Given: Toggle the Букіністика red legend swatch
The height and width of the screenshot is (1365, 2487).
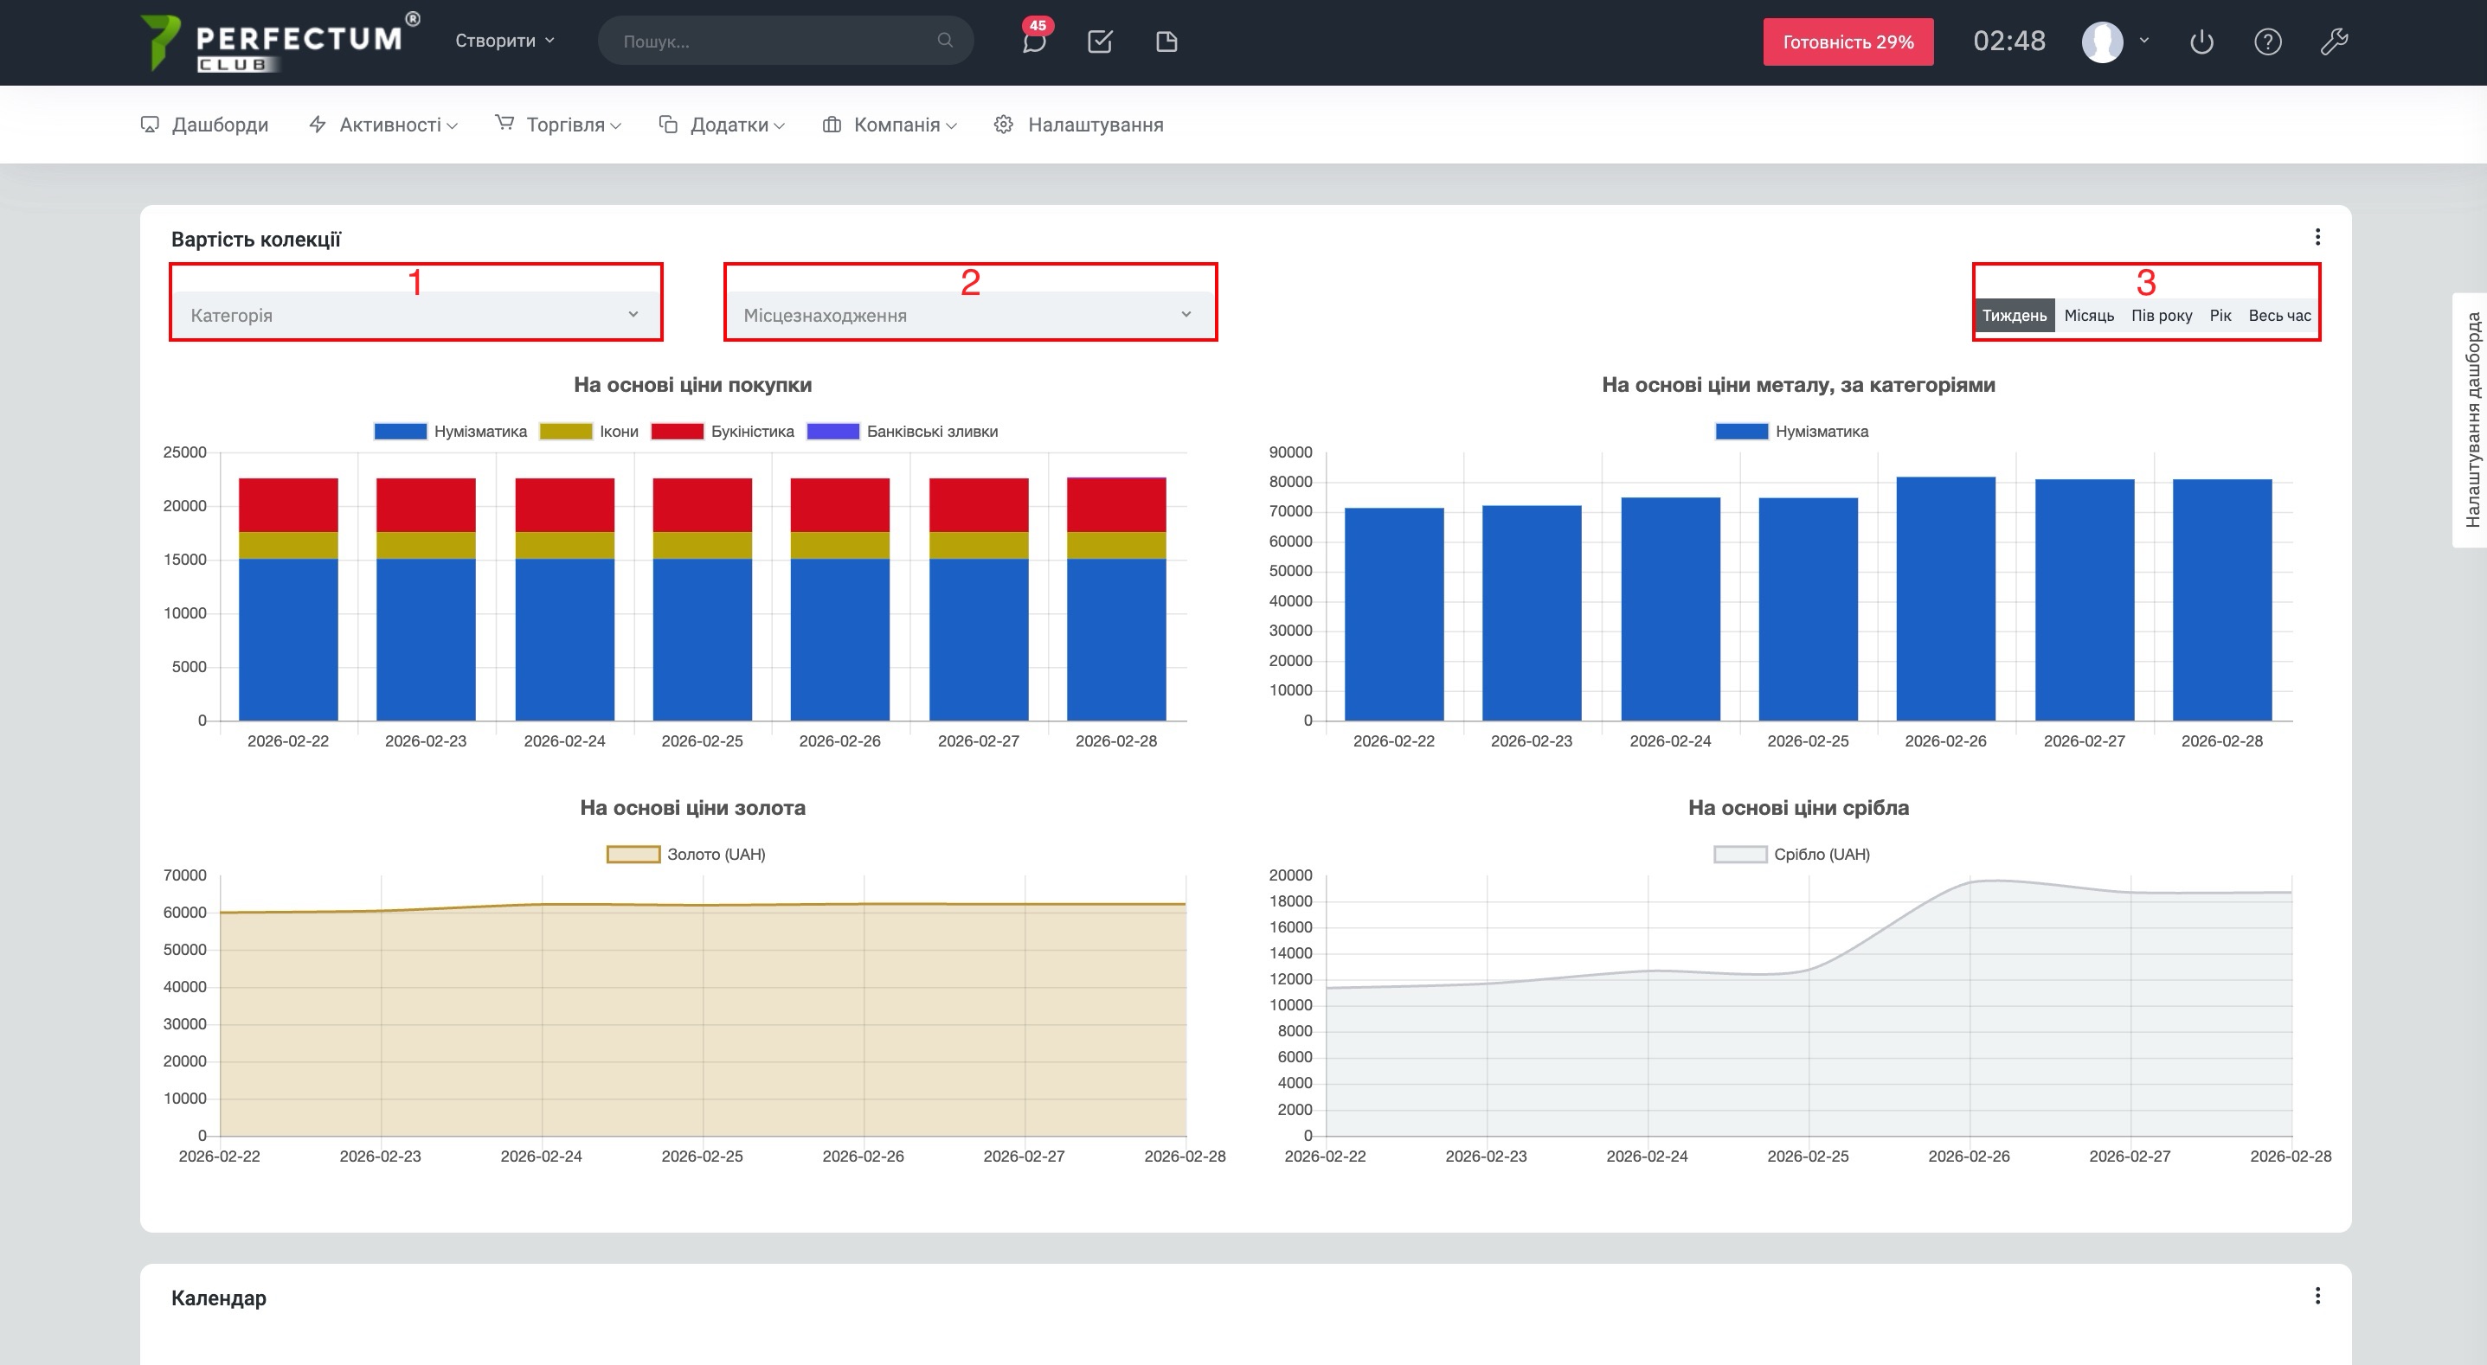Looking at the screenshot, I should [677, 432].
